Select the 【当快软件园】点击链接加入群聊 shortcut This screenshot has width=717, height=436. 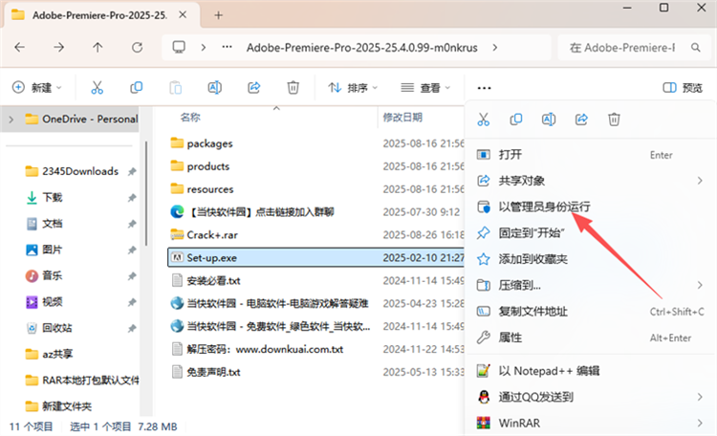point(315,212)
